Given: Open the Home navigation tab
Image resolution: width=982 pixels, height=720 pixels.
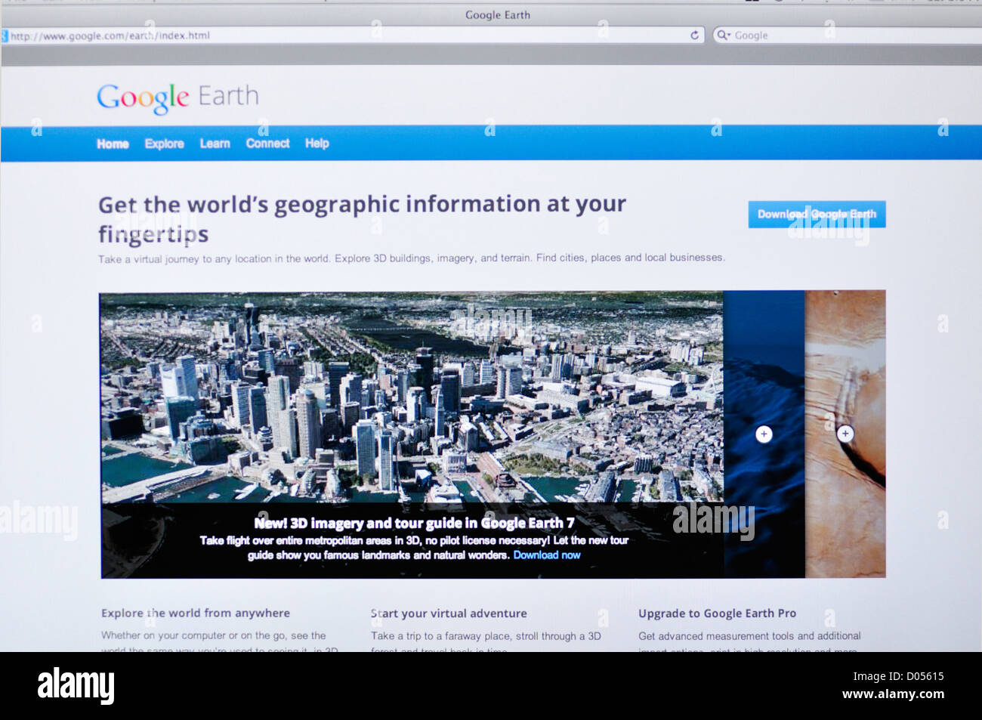Looking at the screenshot, I should 113,144.
